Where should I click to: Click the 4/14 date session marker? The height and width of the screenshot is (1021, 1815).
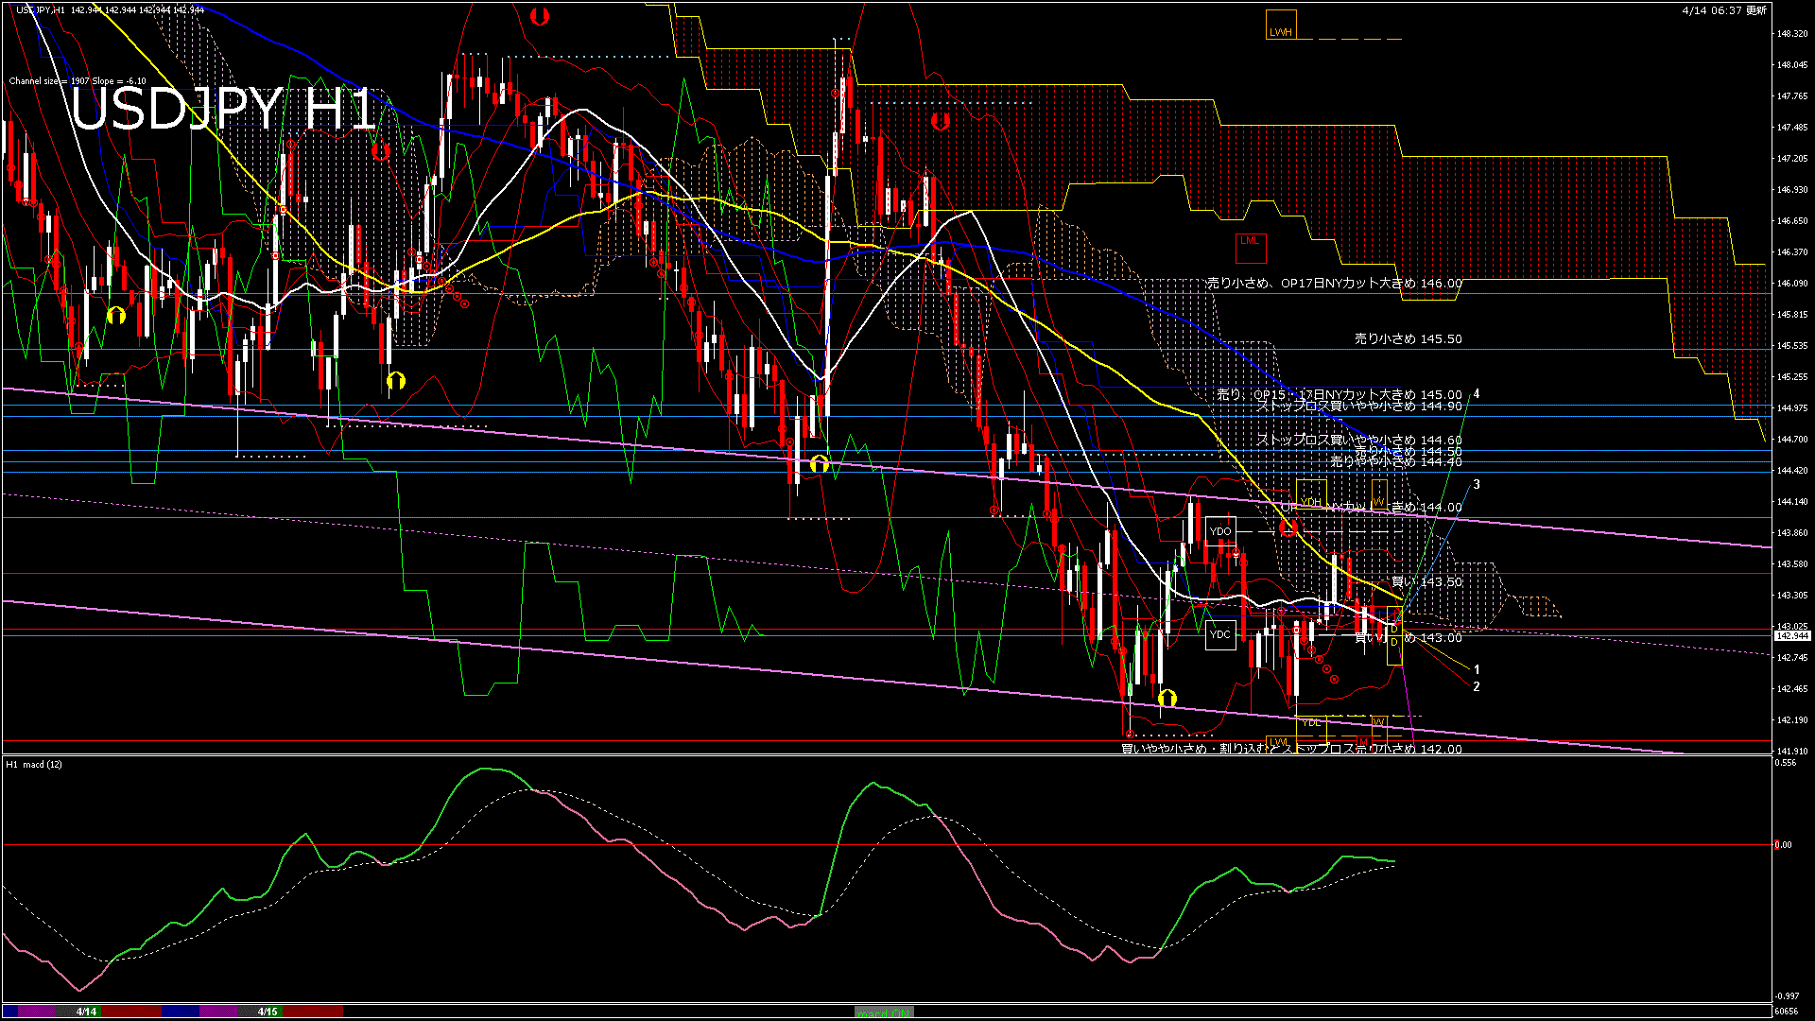tap(86, 1012)
